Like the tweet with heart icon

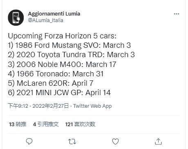115,141
